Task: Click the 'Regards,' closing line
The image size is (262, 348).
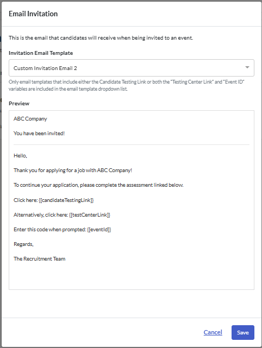Action: (x=23, y=244)
